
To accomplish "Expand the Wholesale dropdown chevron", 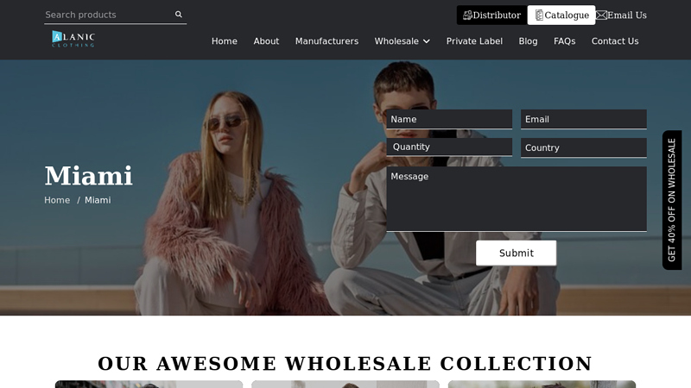I will point(427,41).
